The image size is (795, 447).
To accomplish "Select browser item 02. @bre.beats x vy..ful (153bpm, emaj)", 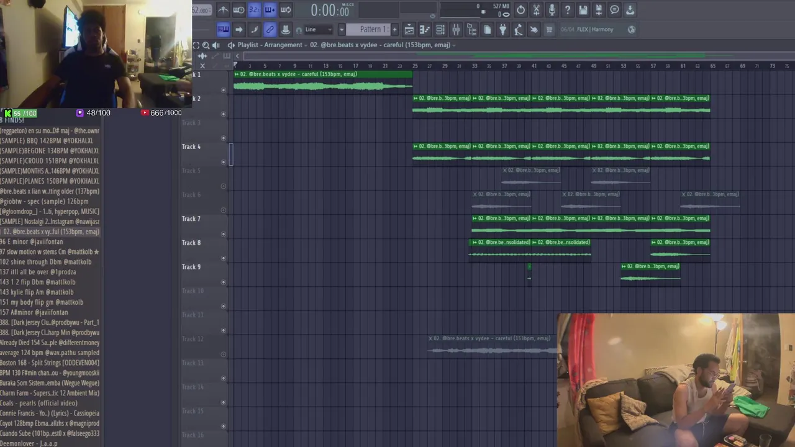I will pos(50,232).
